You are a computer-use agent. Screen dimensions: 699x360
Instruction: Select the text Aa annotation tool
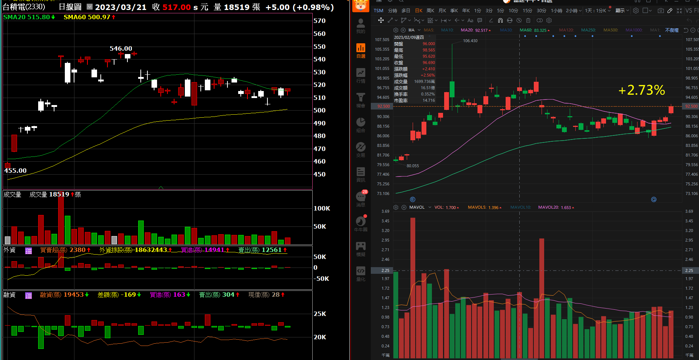click(x=470, y=20)
